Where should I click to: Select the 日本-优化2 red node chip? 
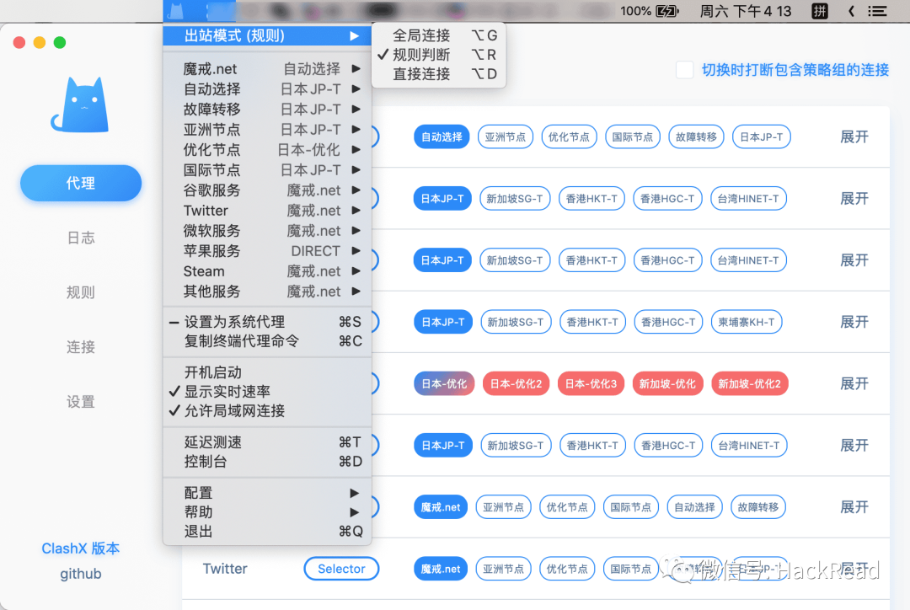coord(516,383)
